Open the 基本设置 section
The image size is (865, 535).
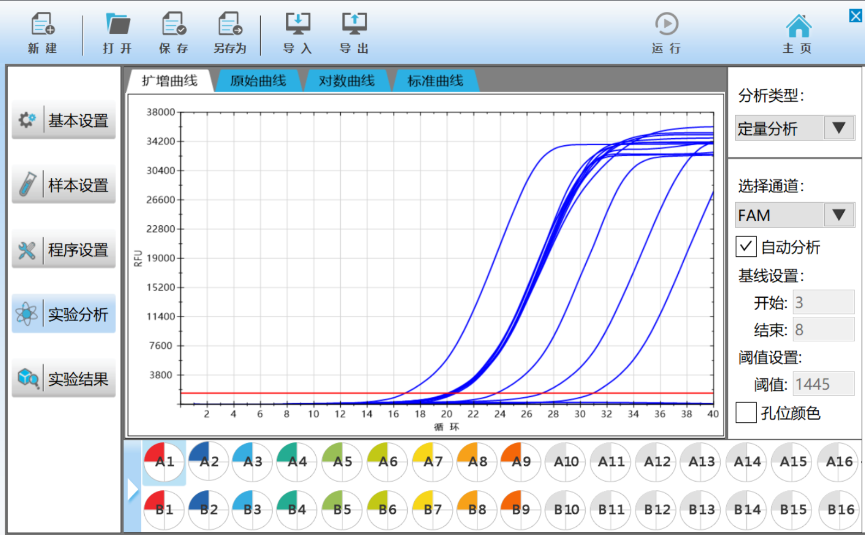(x=64, y=120)
